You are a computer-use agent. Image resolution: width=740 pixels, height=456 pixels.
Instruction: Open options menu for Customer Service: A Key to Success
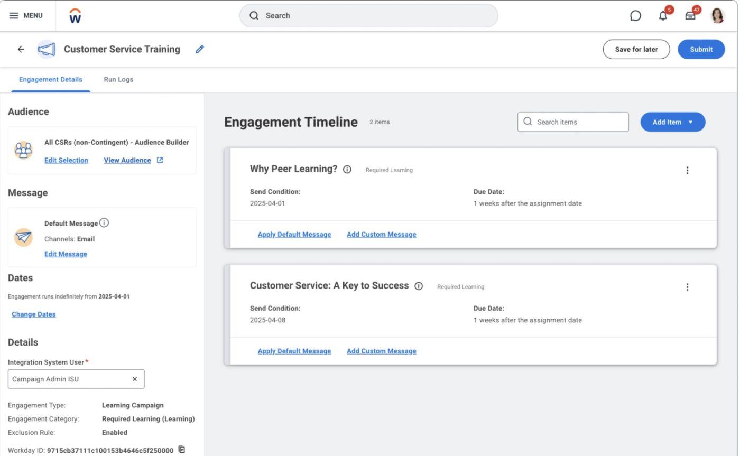tap(687, 287)
